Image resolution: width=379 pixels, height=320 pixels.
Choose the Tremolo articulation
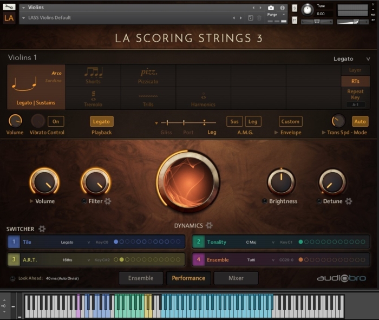pos(93,98)
